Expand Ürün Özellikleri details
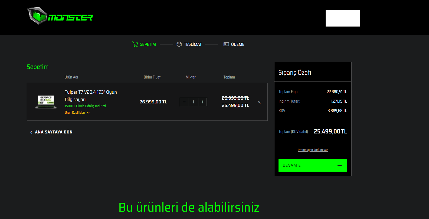The image size is (429, 219). 77,113
